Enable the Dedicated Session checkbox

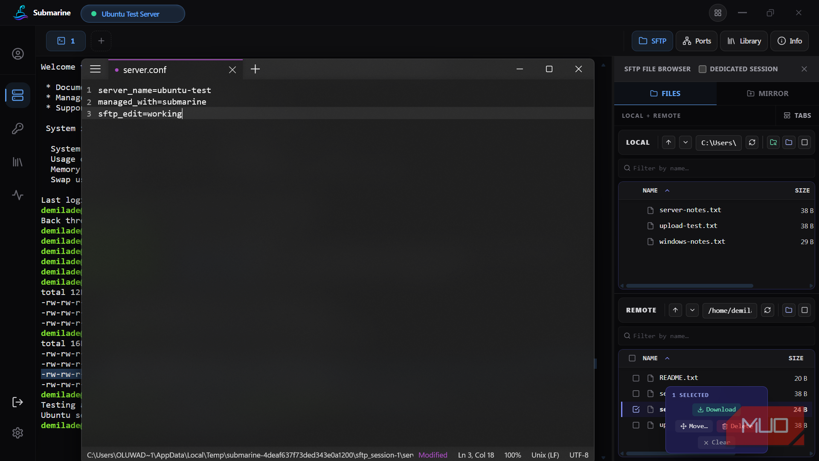pyautogui.click(x=703, y=69)
